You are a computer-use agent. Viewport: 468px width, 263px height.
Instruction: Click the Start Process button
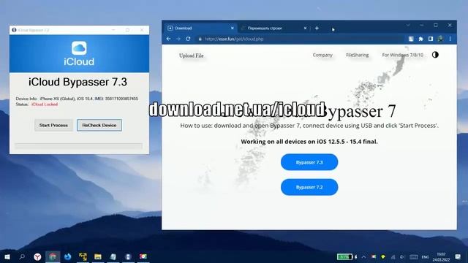[x=53, y=125]
